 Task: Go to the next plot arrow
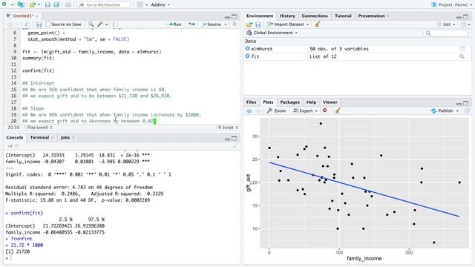click(258, 111)
